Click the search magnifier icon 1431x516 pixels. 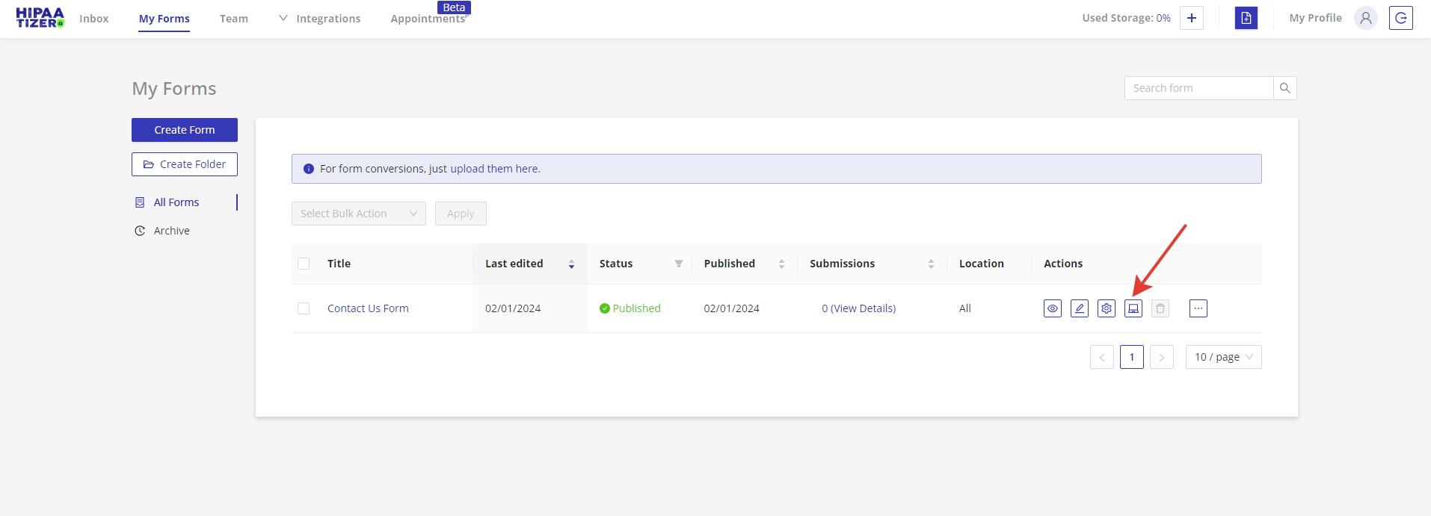point(1284,88)
